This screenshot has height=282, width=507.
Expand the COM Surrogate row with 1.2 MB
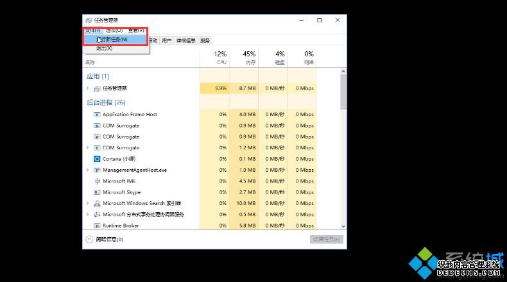click(87, 147)
